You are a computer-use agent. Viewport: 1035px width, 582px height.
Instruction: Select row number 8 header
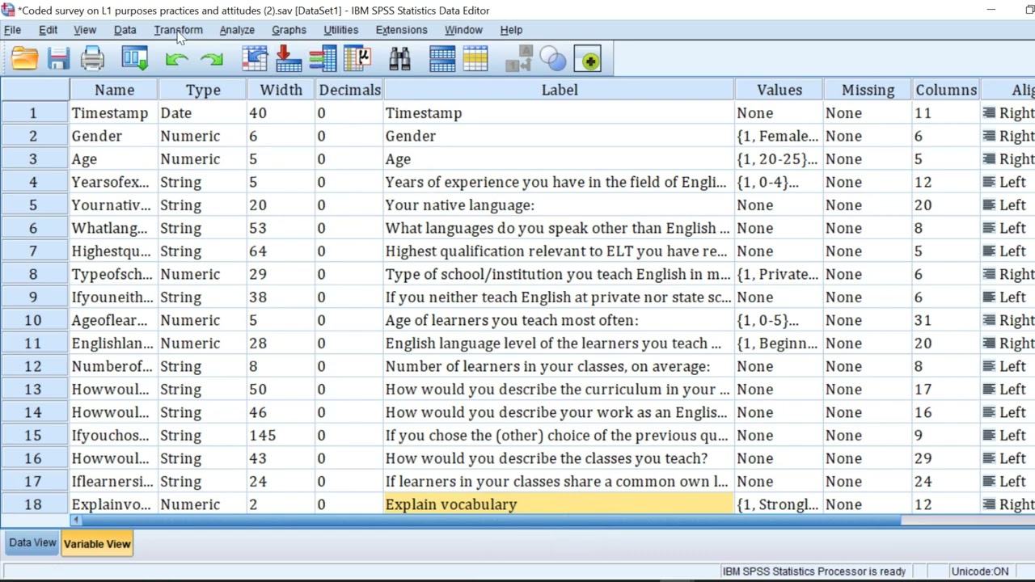coord(34,274)
